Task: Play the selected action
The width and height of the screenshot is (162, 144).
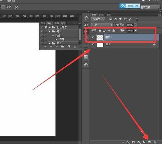Action: click(x=57, y=47)
